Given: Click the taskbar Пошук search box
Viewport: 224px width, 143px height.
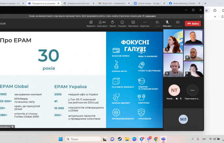Looking at the screenshot, I should pyautogui.click(x=83, y=139).
